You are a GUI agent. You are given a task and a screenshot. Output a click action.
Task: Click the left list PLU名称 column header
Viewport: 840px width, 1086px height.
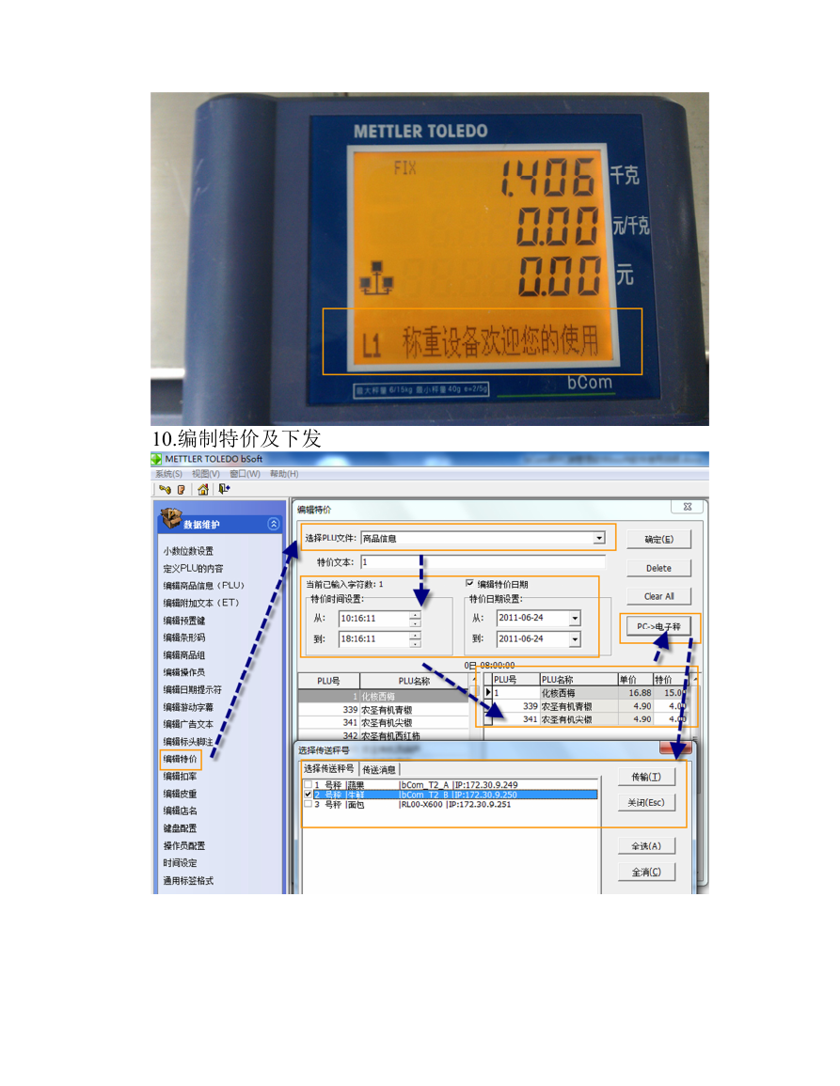click(x=414, y=681)
